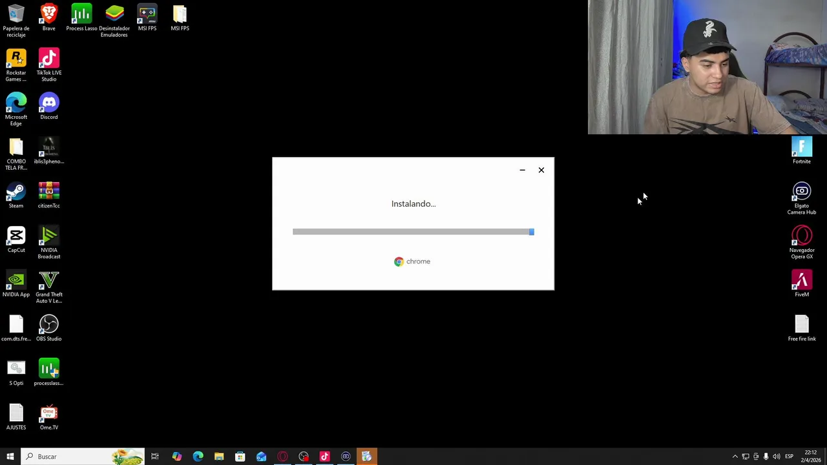
Task: Launch Grand Theft Auto V desktop shortcut
Action: pyautogui.click(x=49, y=286)
